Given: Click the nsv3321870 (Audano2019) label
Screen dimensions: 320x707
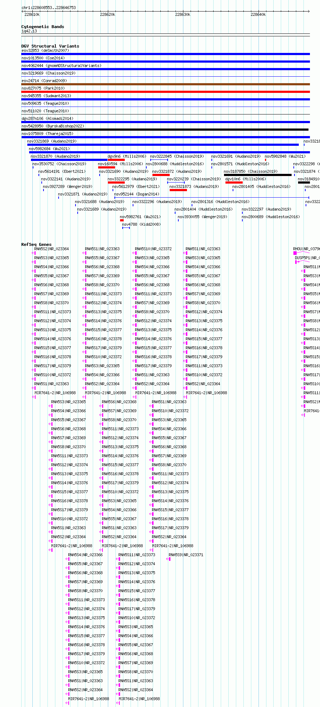Looking at the screenshot, I should [x=56, y=156].
